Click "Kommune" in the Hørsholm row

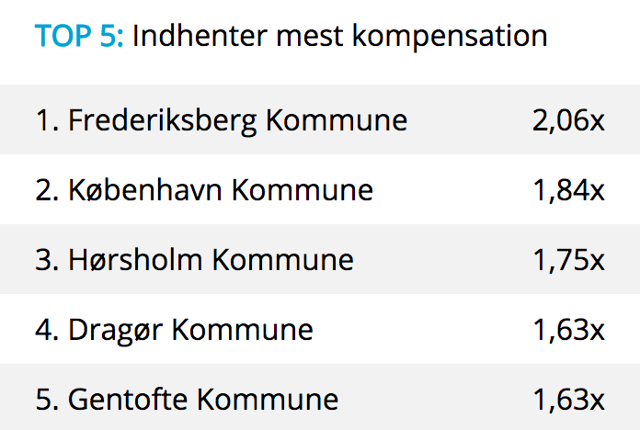pos(283,260)
